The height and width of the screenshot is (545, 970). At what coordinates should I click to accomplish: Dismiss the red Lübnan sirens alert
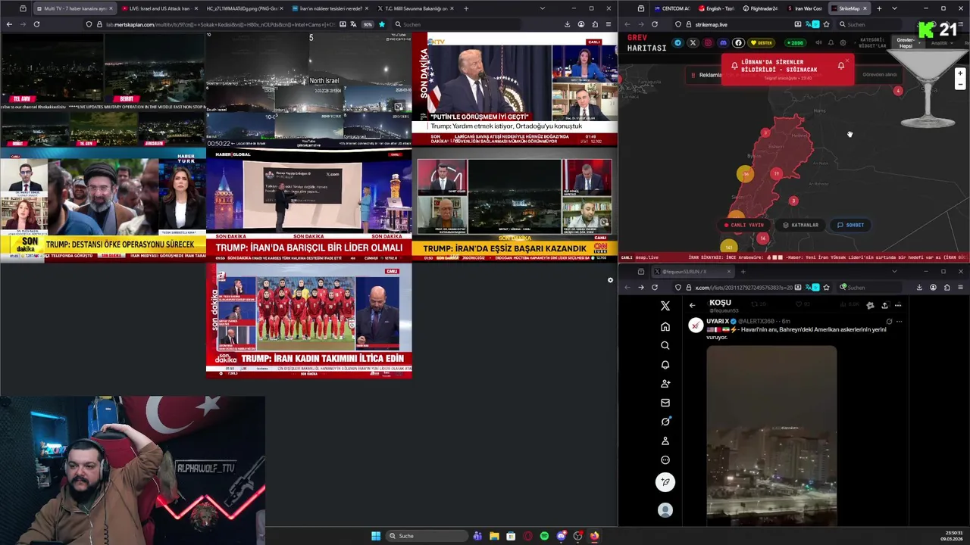point(847,61)
